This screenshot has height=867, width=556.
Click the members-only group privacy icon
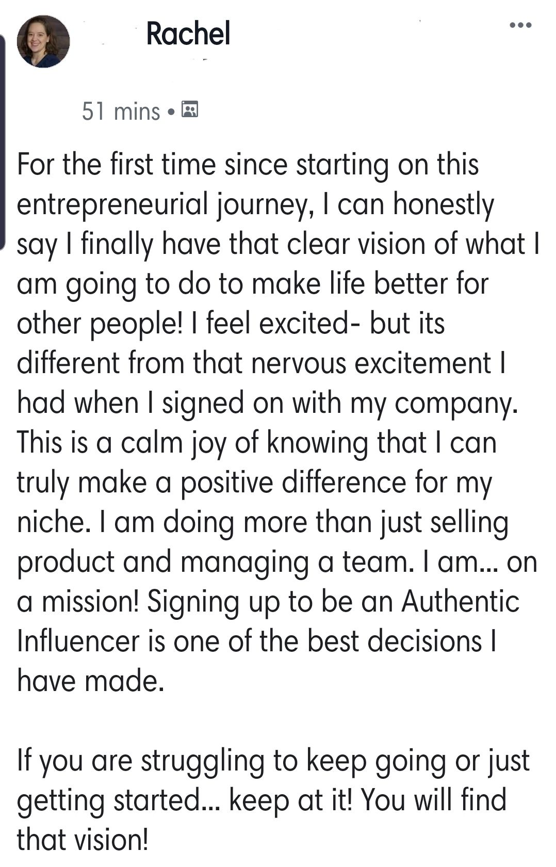click(190, 109)
